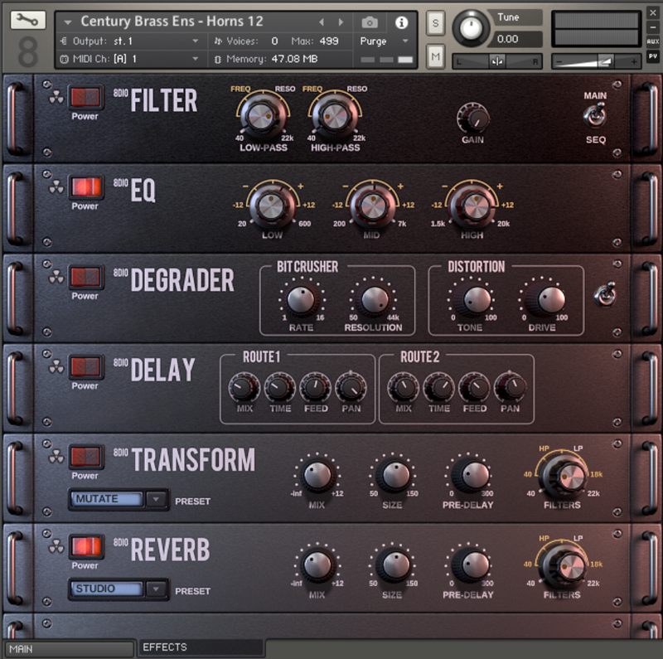Switch to EFFECTS tab
663x659 pixels.
click(x=201, y=647)
